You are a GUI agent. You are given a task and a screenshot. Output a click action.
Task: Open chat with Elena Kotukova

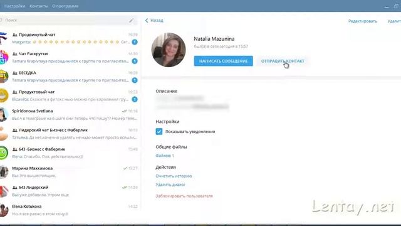[x=70, y=210]
